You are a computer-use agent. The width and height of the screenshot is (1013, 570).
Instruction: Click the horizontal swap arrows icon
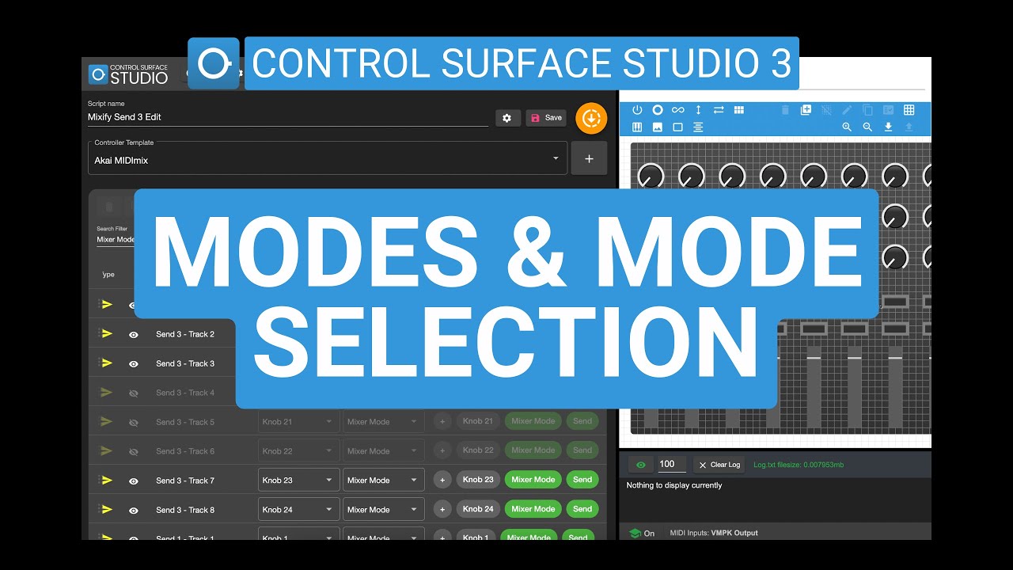point(719,110)
